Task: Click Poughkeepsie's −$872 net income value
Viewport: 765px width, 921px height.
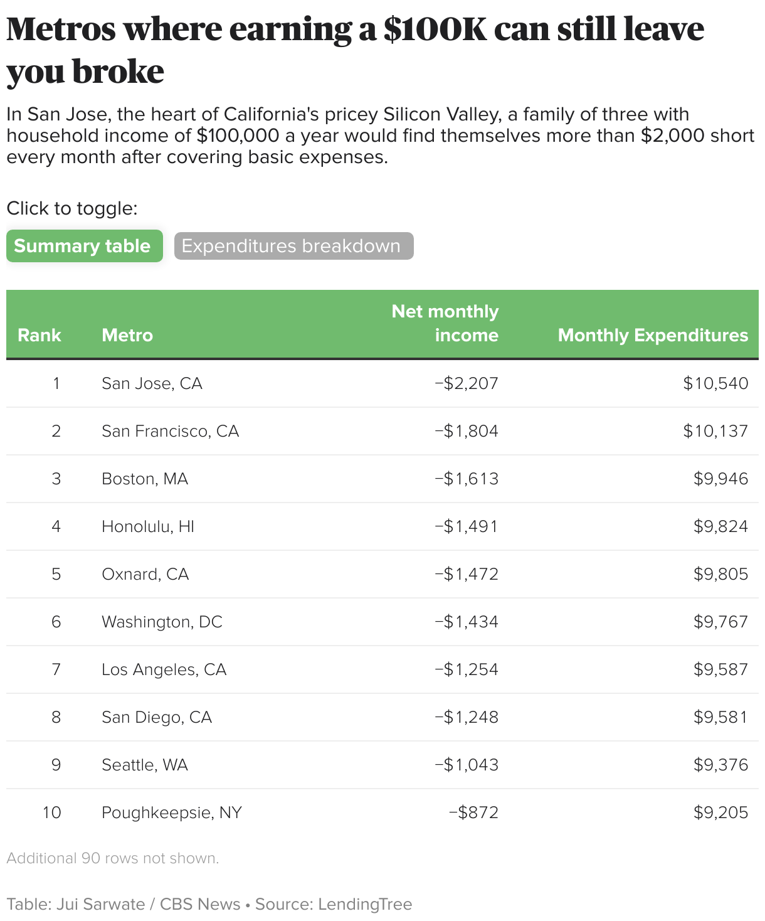Action: 473,812
